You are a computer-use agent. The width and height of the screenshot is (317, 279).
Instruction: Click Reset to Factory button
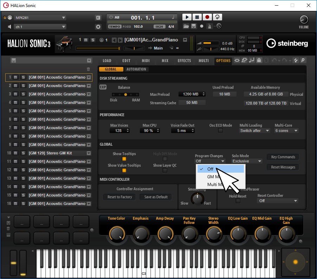tap(120, 197)
